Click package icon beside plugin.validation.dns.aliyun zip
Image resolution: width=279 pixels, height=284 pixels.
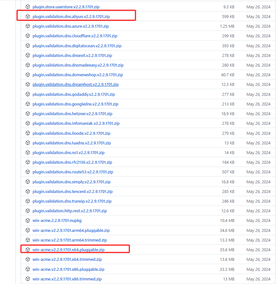tap(28, 16)
